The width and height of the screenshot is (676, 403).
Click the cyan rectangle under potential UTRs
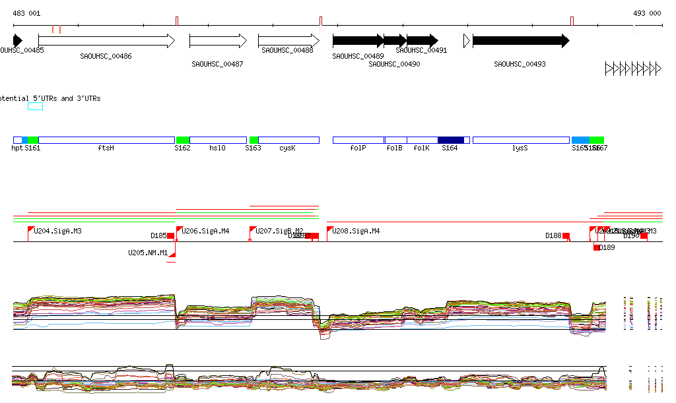[x=35, y=106]
